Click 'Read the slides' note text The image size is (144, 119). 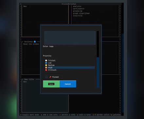31,44
